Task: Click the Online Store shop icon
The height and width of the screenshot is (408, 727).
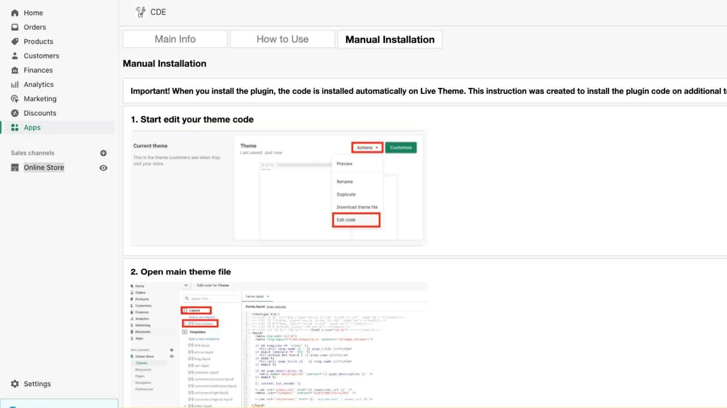Action: 15,168
